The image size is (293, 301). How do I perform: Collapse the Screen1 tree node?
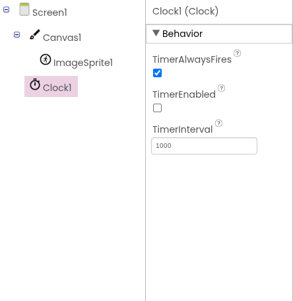[x=6, y=10]
